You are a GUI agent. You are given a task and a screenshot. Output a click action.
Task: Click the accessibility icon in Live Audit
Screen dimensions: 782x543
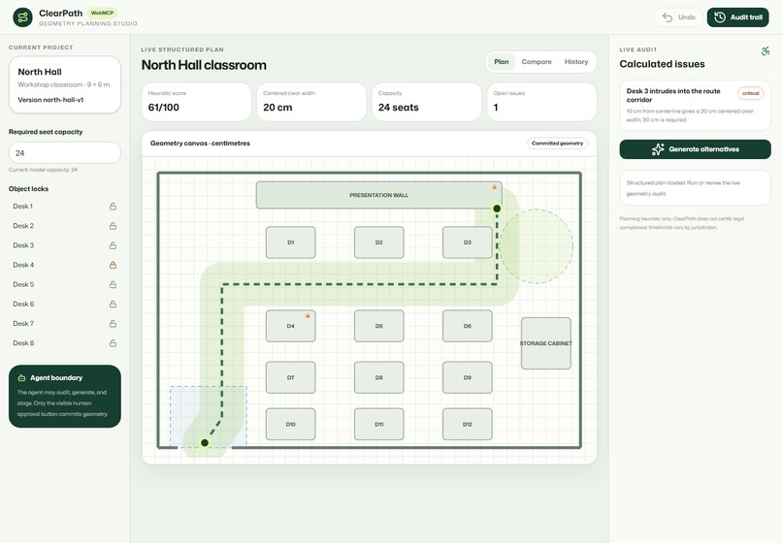766,50
